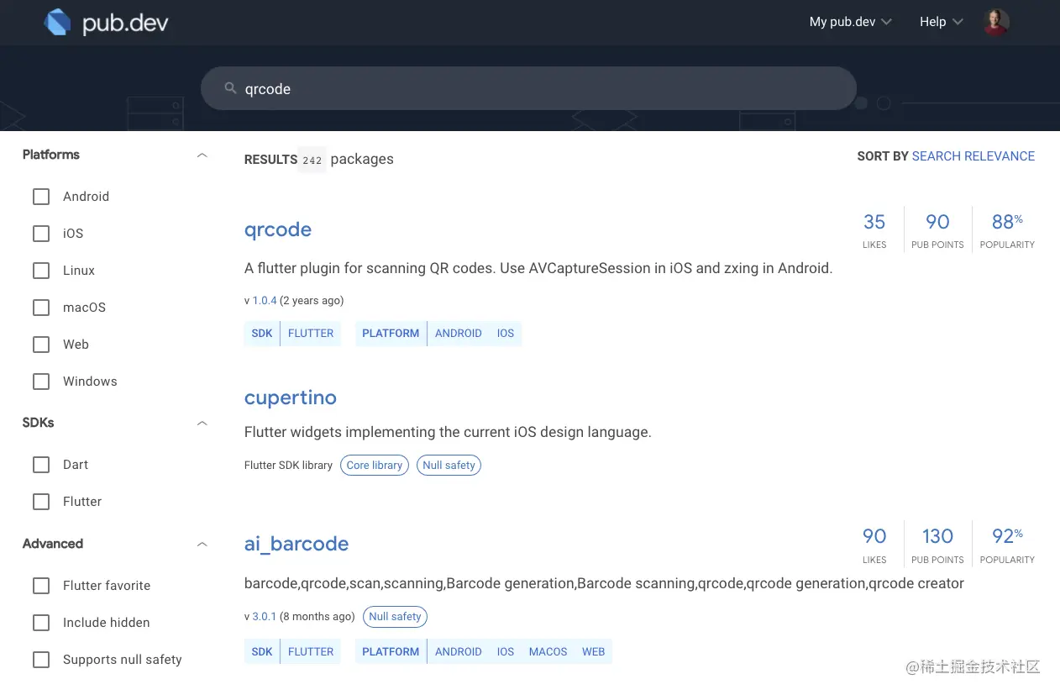Click ai_barcode's FLUTTER SDK tag
The image size is (1060, 695).
[311, 651]
